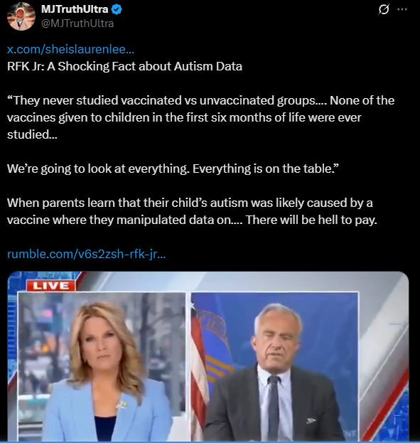
Task: Open the rumble.com/v6s2zsh-rfk-jr link
Action: 86,254
